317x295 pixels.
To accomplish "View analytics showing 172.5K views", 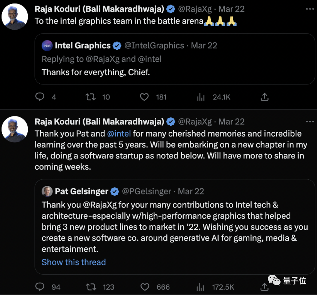I will coord(201,287).
